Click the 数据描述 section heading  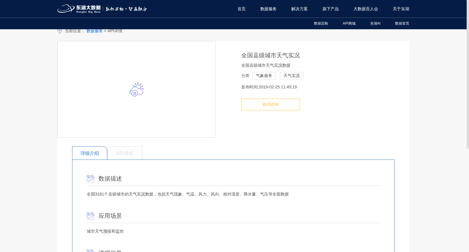pos(110,179)
